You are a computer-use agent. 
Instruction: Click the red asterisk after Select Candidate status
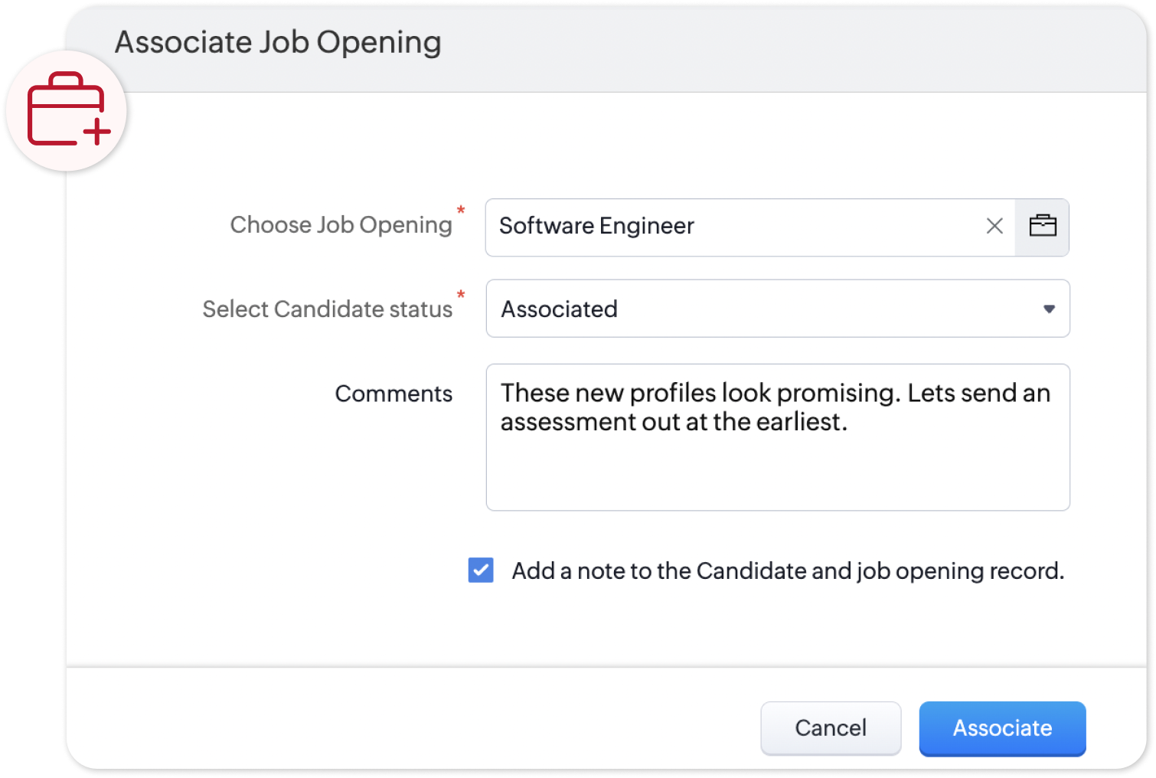tap(461, 295)
